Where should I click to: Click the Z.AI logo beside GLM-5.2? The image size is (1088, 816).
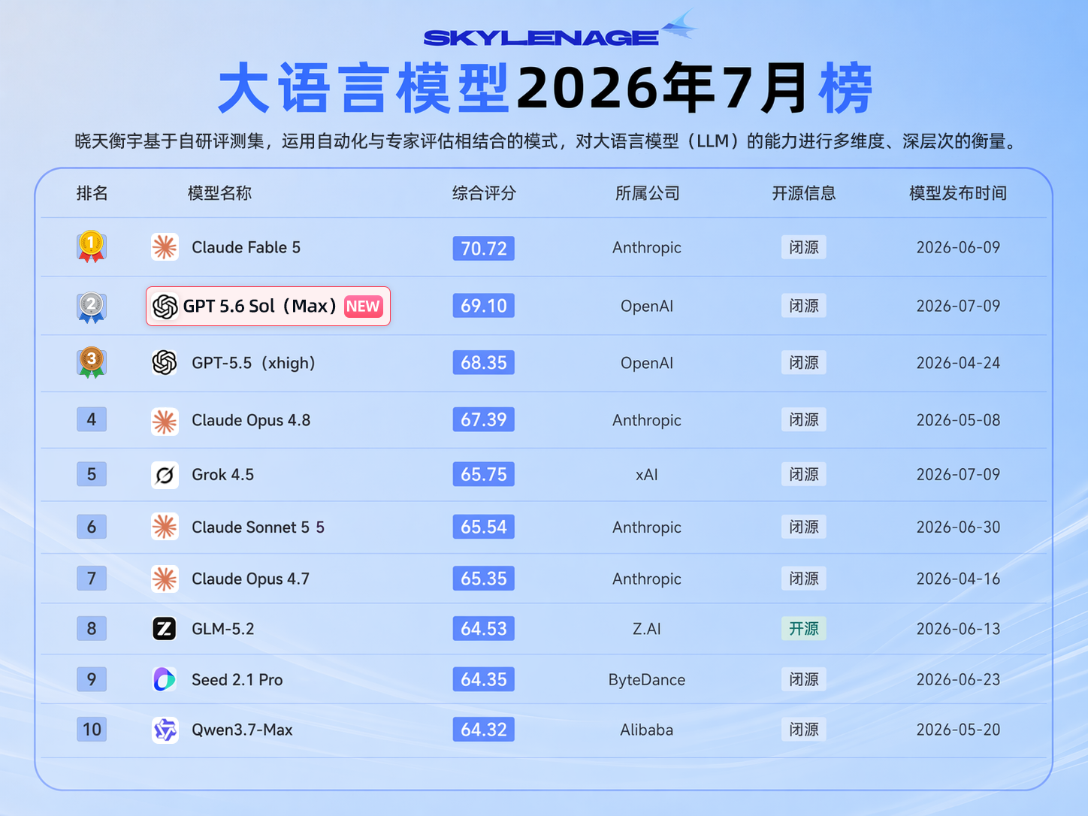tap(165, 629)
